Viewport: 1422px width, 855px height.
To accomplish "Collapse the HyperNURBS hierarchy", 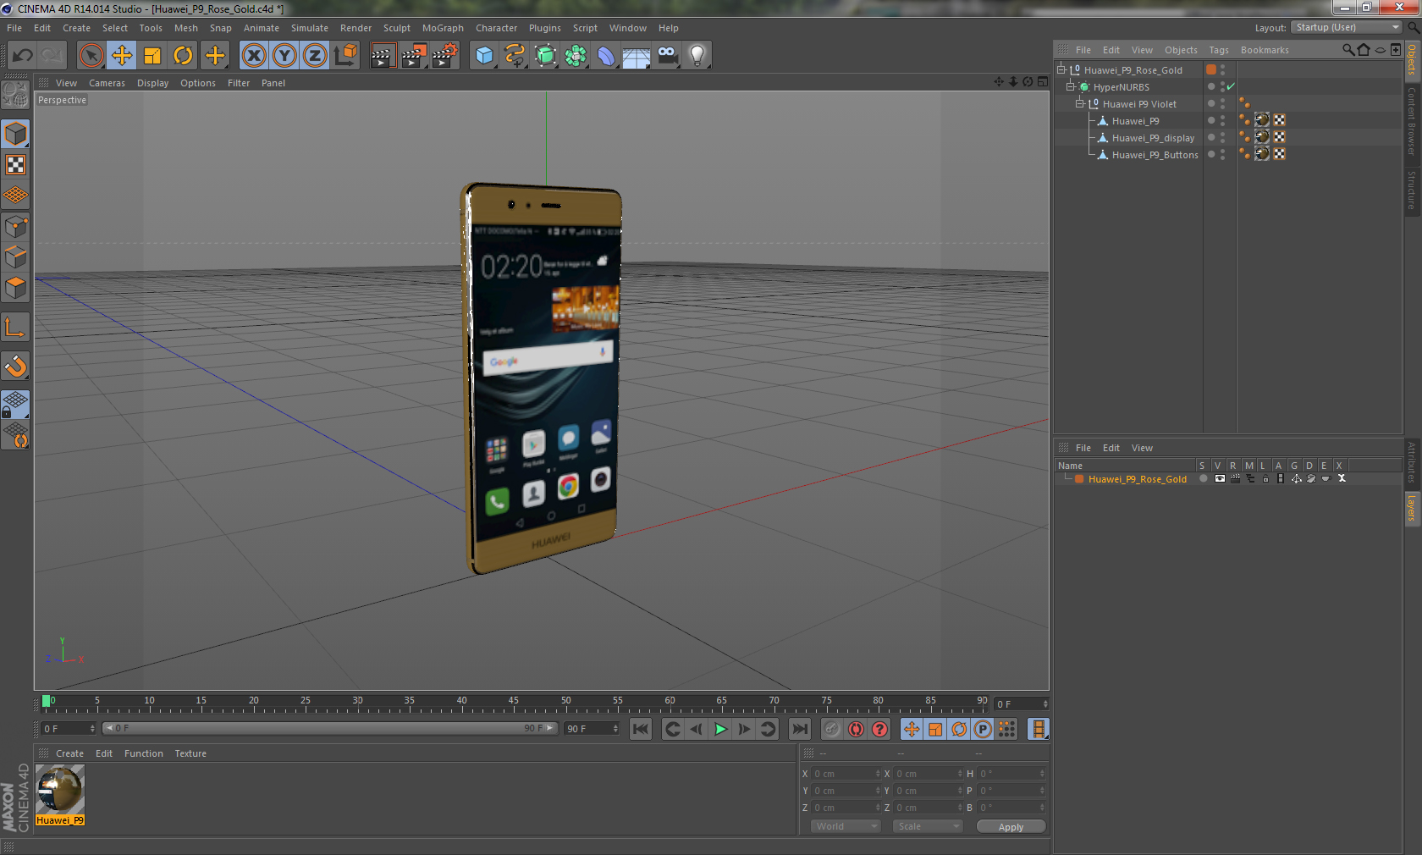I will 1071,86.
